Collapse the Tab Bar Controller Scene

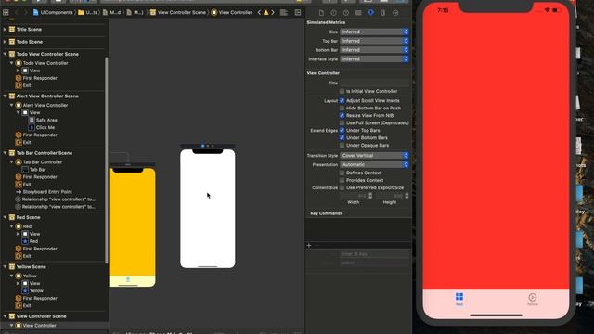[x=5, y=153]
